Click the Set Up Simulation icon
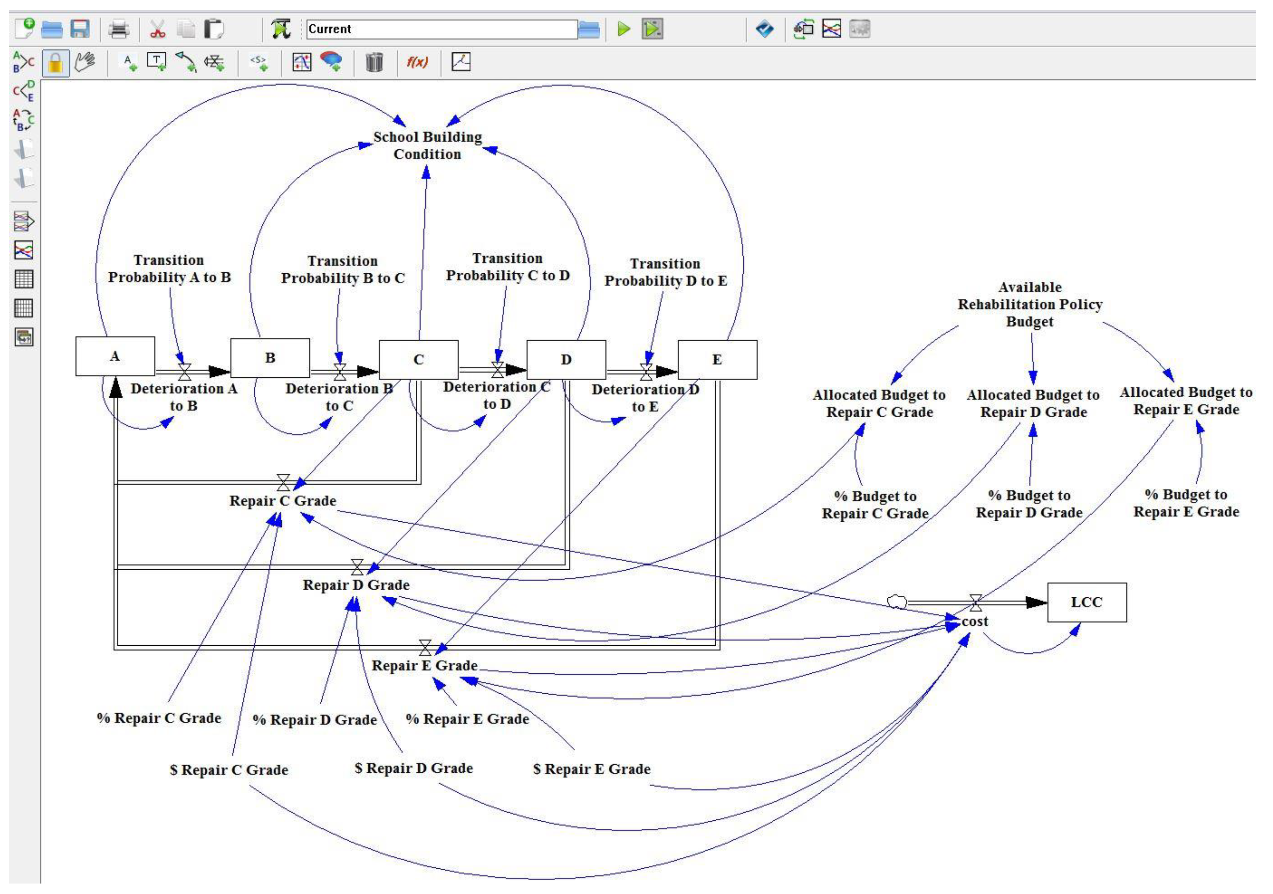Image resolution: width=1273 pixels, height=894 pixels. point(281,29)
